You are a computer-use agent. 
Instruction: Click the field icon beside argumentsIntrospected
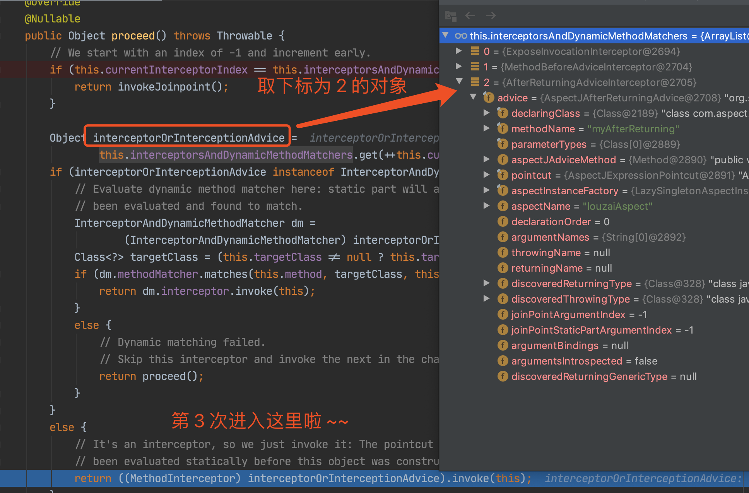click(503, 361)
